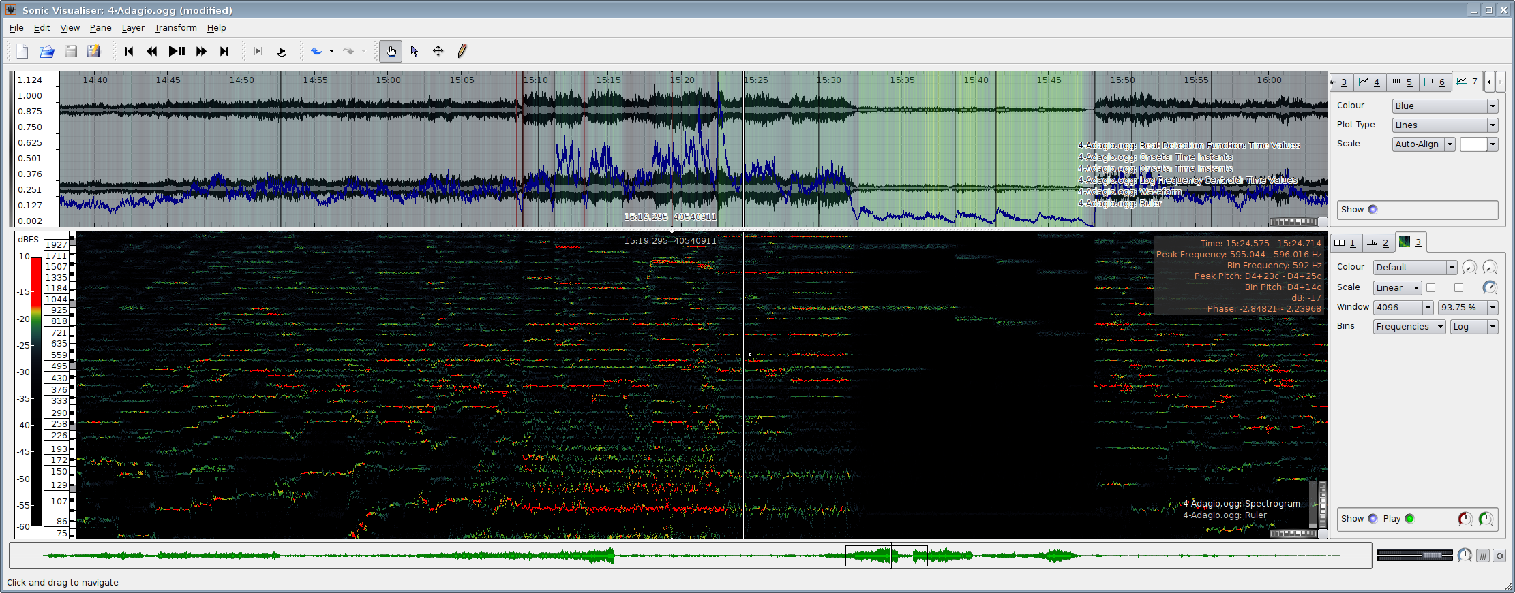1515x593 pixels.
Task: Click the greyed Redo arrow
Action: pos(348,51)
